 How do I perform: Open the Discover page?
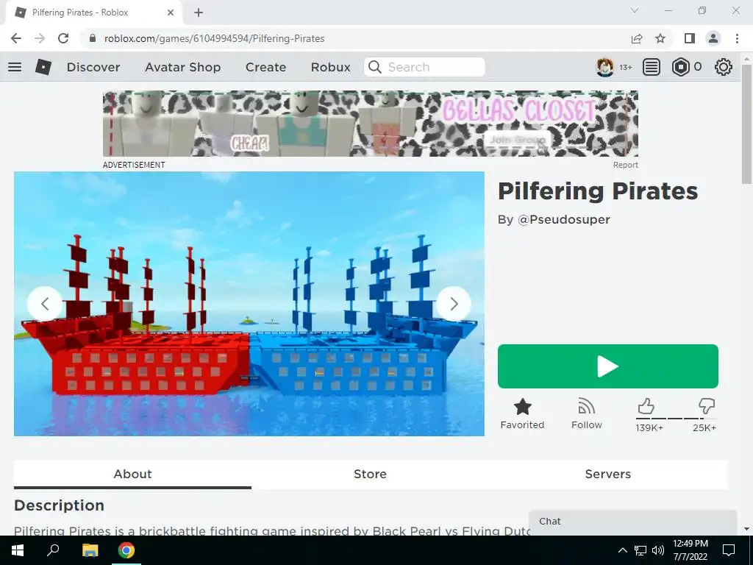93,67
